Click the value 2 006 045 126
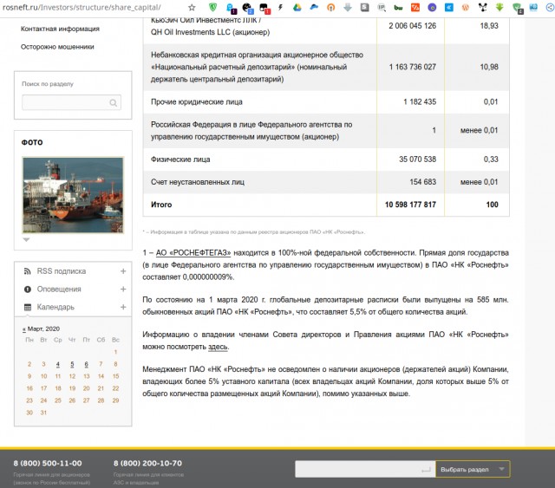555x488 pixels. (x=413, y=26)
